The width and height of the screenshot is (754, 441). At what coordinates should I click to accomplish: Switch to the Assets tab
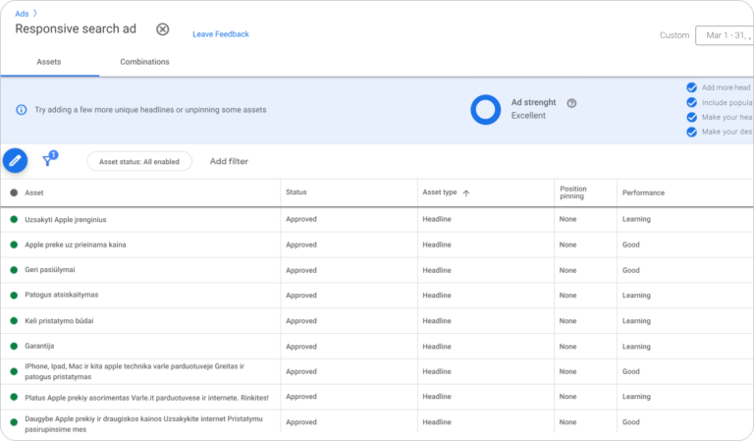(x=49, y=62)
